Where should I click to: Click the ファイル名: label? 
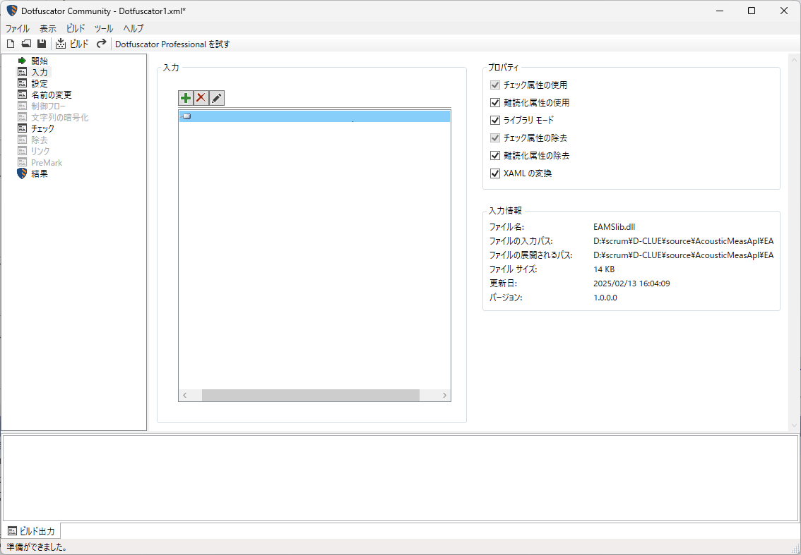506,226
